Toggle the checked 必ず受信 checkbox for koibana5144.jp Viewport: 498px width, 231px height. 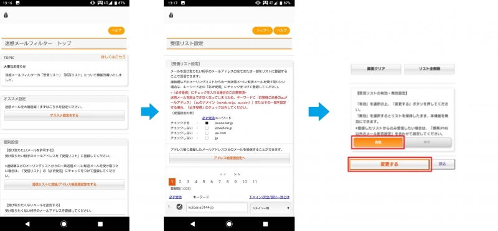[179, 207]
